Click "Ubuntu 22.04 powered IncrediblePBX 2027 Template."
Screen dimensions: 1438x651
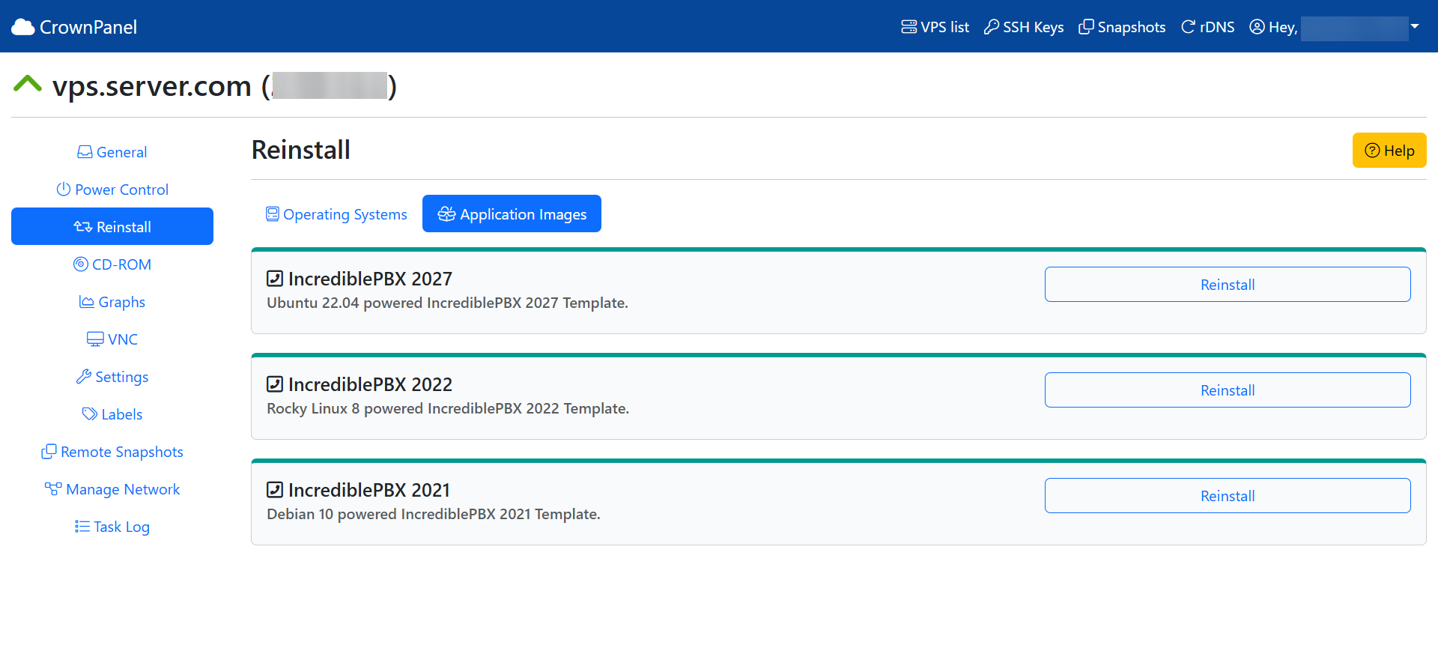tap(448, 303)
